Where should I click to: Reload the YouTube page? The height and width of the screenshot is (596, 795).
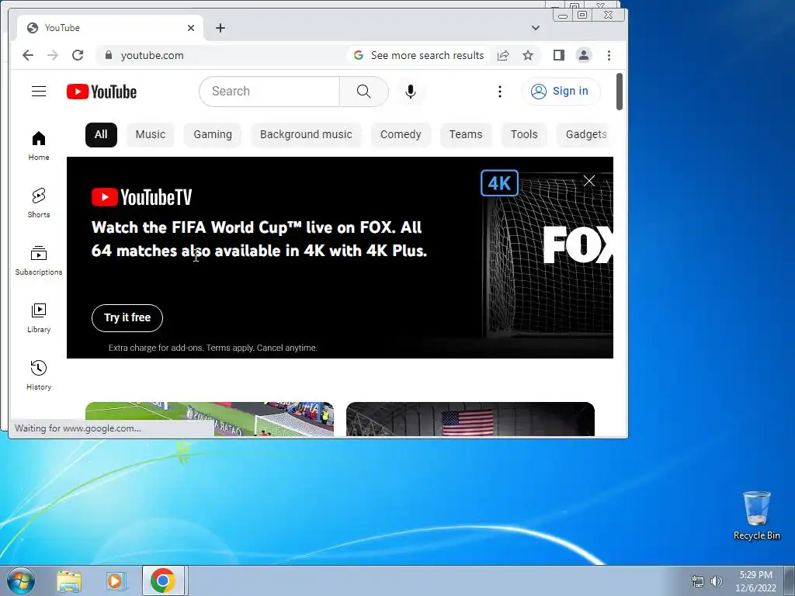[77, 55]
